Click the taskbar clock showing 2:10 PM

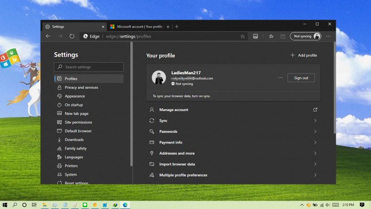click(x=348, y=205)
